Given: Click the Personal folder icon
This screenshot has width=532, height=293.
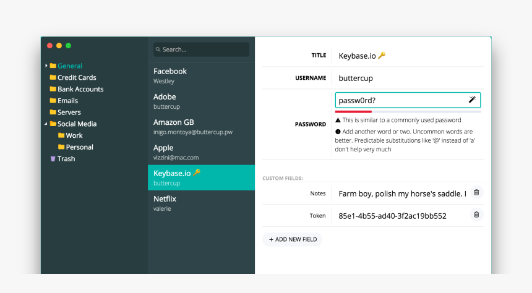Looking at the screenshot, I should tap(61, 147).
